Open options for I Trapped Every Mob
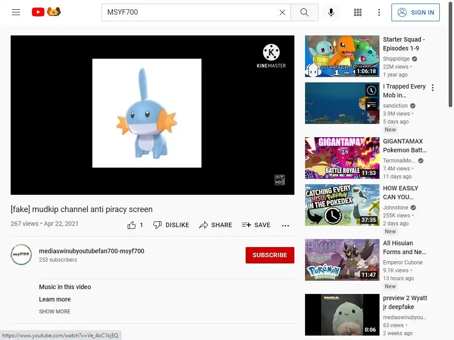This screenshot has width=454, height=340. pyautogui.click(x=433, y=88)
